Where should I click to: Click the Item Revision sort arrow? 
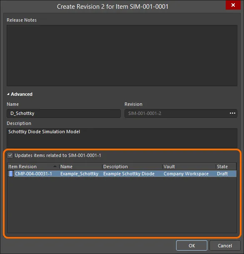point(55,167)
